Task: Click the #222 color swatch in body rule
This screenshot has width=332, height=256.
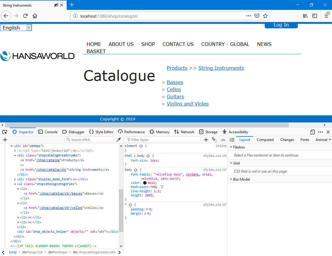Action: pos(145,183)
